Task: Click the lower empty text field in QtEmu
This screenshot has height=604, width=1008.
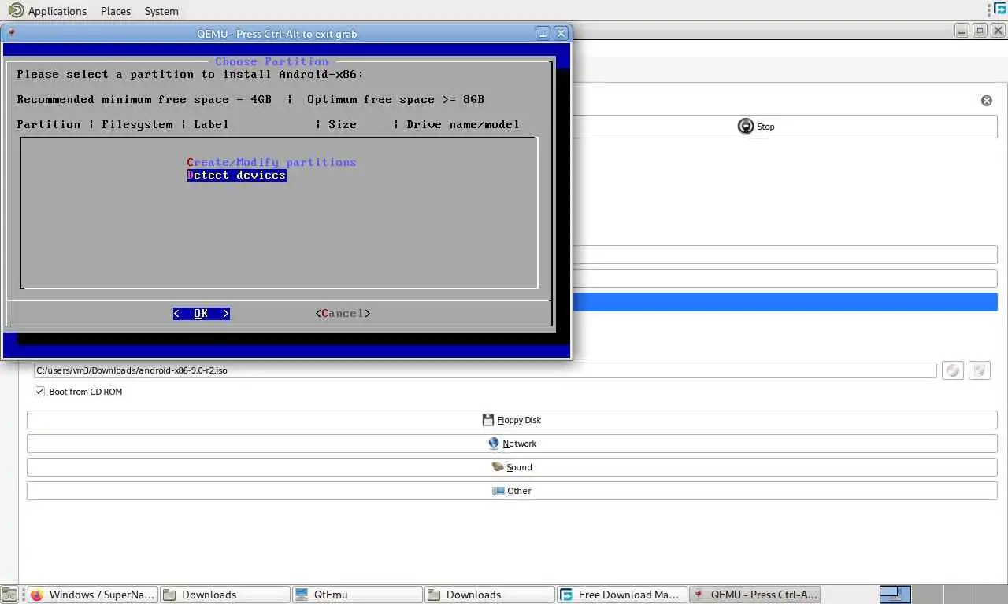Action: (x=784, y=278)
